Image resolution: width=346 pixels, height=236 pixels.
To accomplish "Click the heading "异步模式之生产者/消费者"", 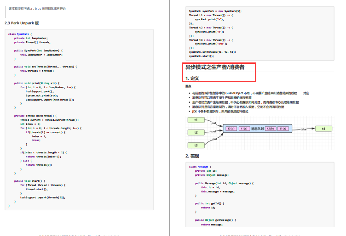I will [x=215, y=67].
